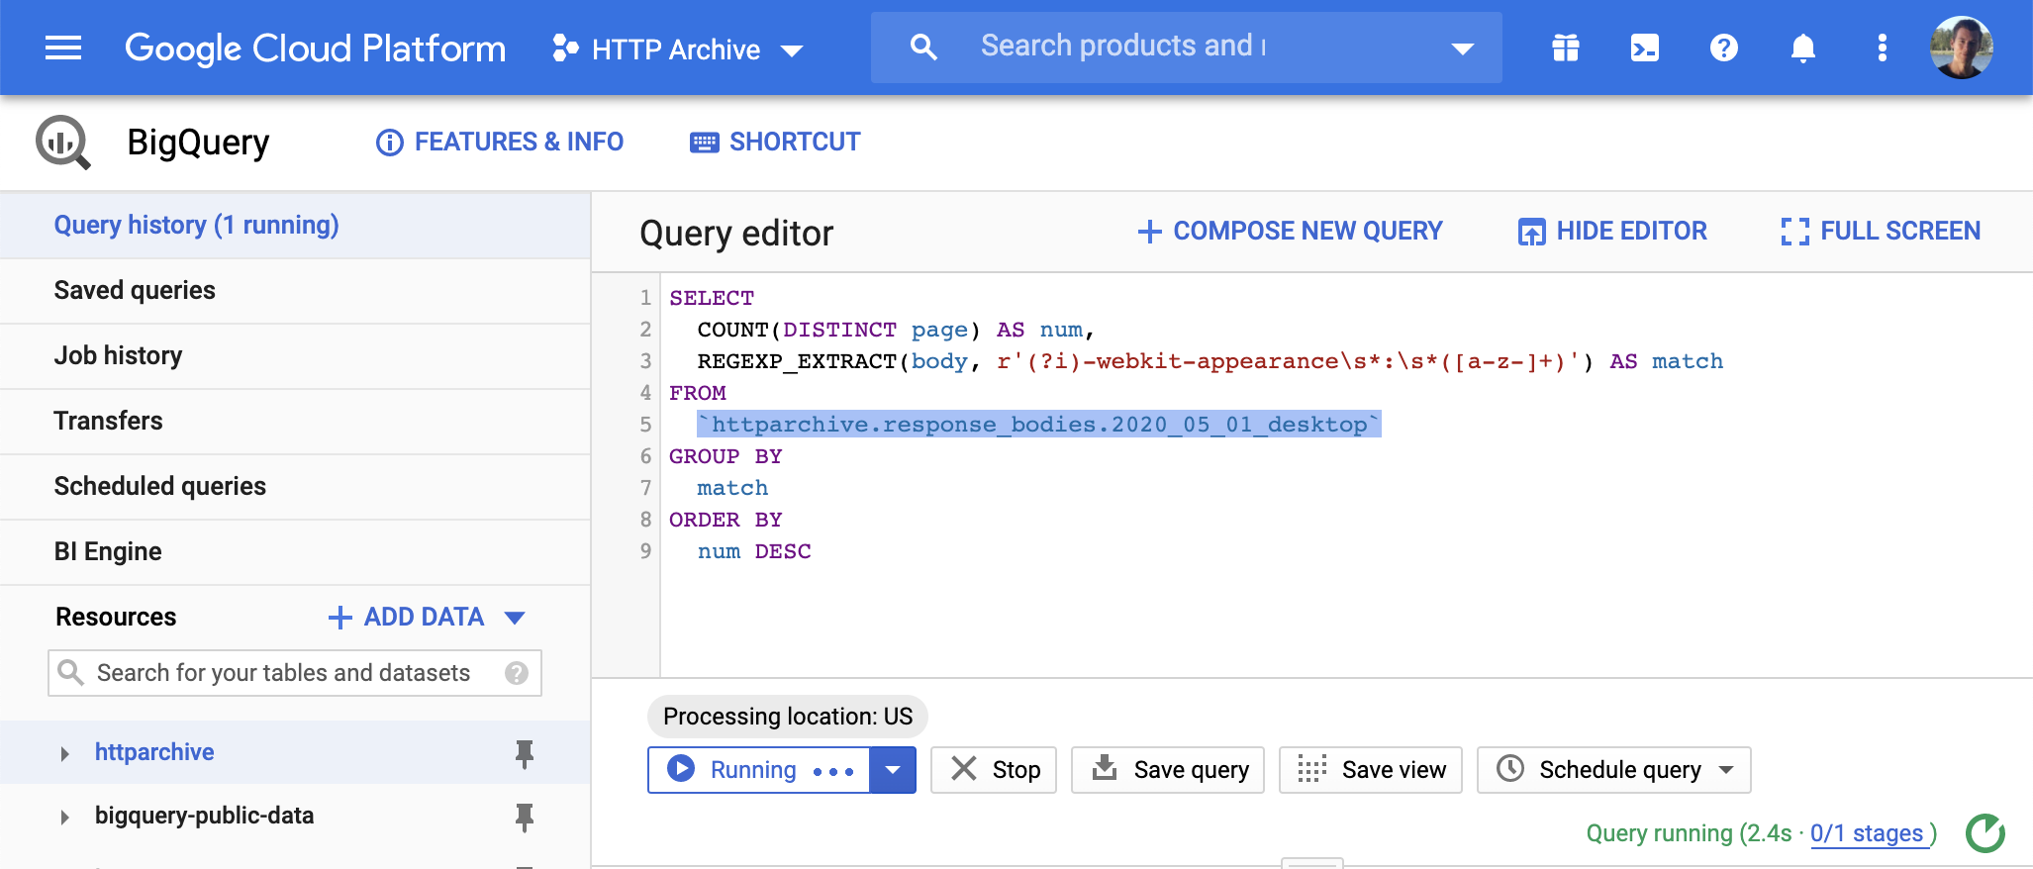Search for your tables and datasets field

tap(295, 673)
